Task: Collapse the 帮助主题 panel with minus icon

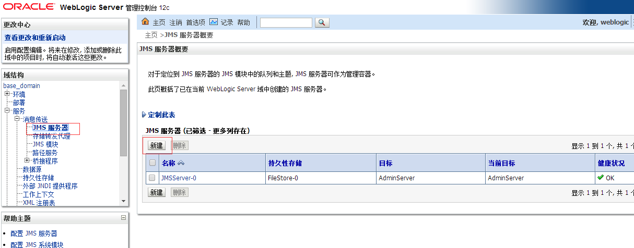Action: point(123,218)
